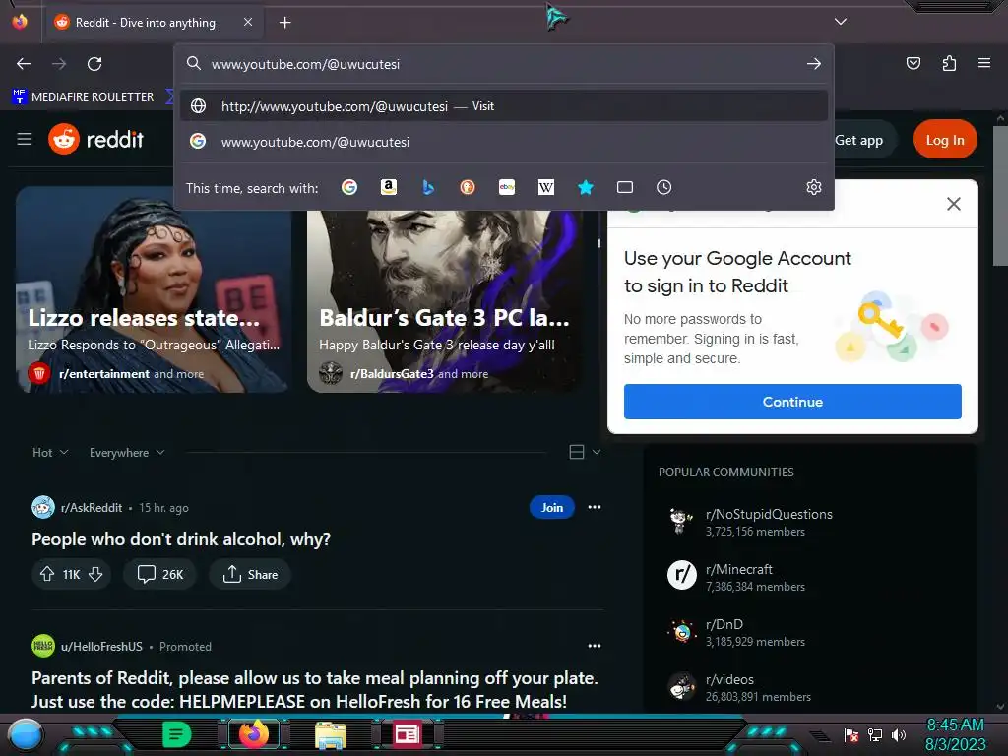Screen dimensions: 1008x756
Task: Click into the URL address field
Action: [501, 64]
